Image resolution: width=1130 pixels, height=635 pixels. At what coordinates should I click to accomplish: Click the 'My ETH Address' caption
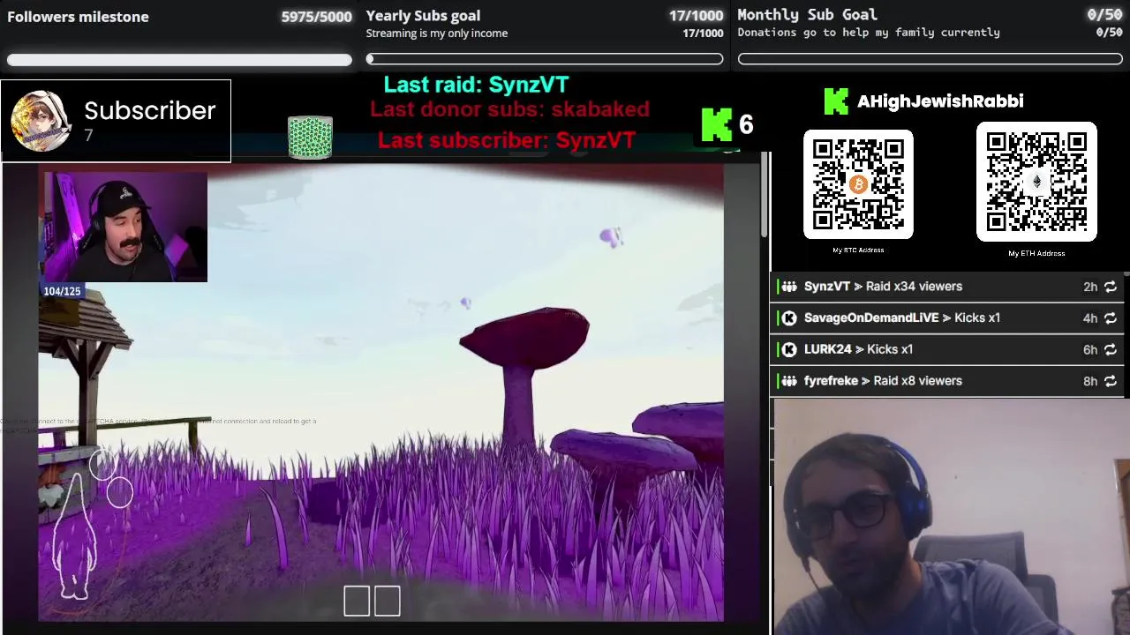[1036, 254]
